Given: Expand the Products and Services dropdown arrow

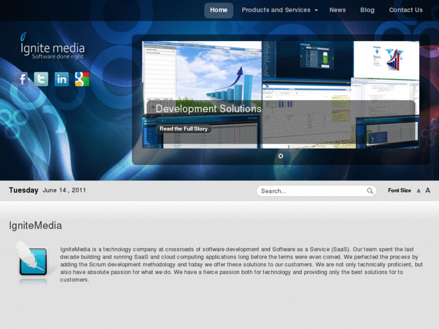Looking at the screenshot, I should click(316, 10).
